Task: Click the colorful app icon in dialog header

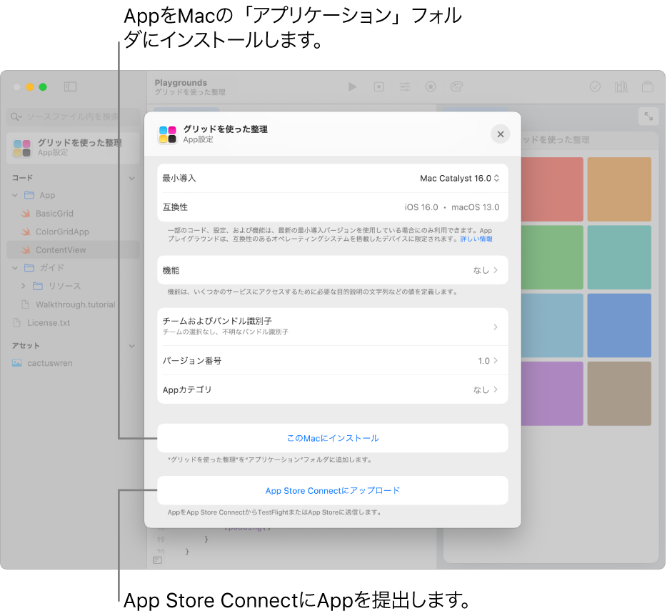Action: 168,134
